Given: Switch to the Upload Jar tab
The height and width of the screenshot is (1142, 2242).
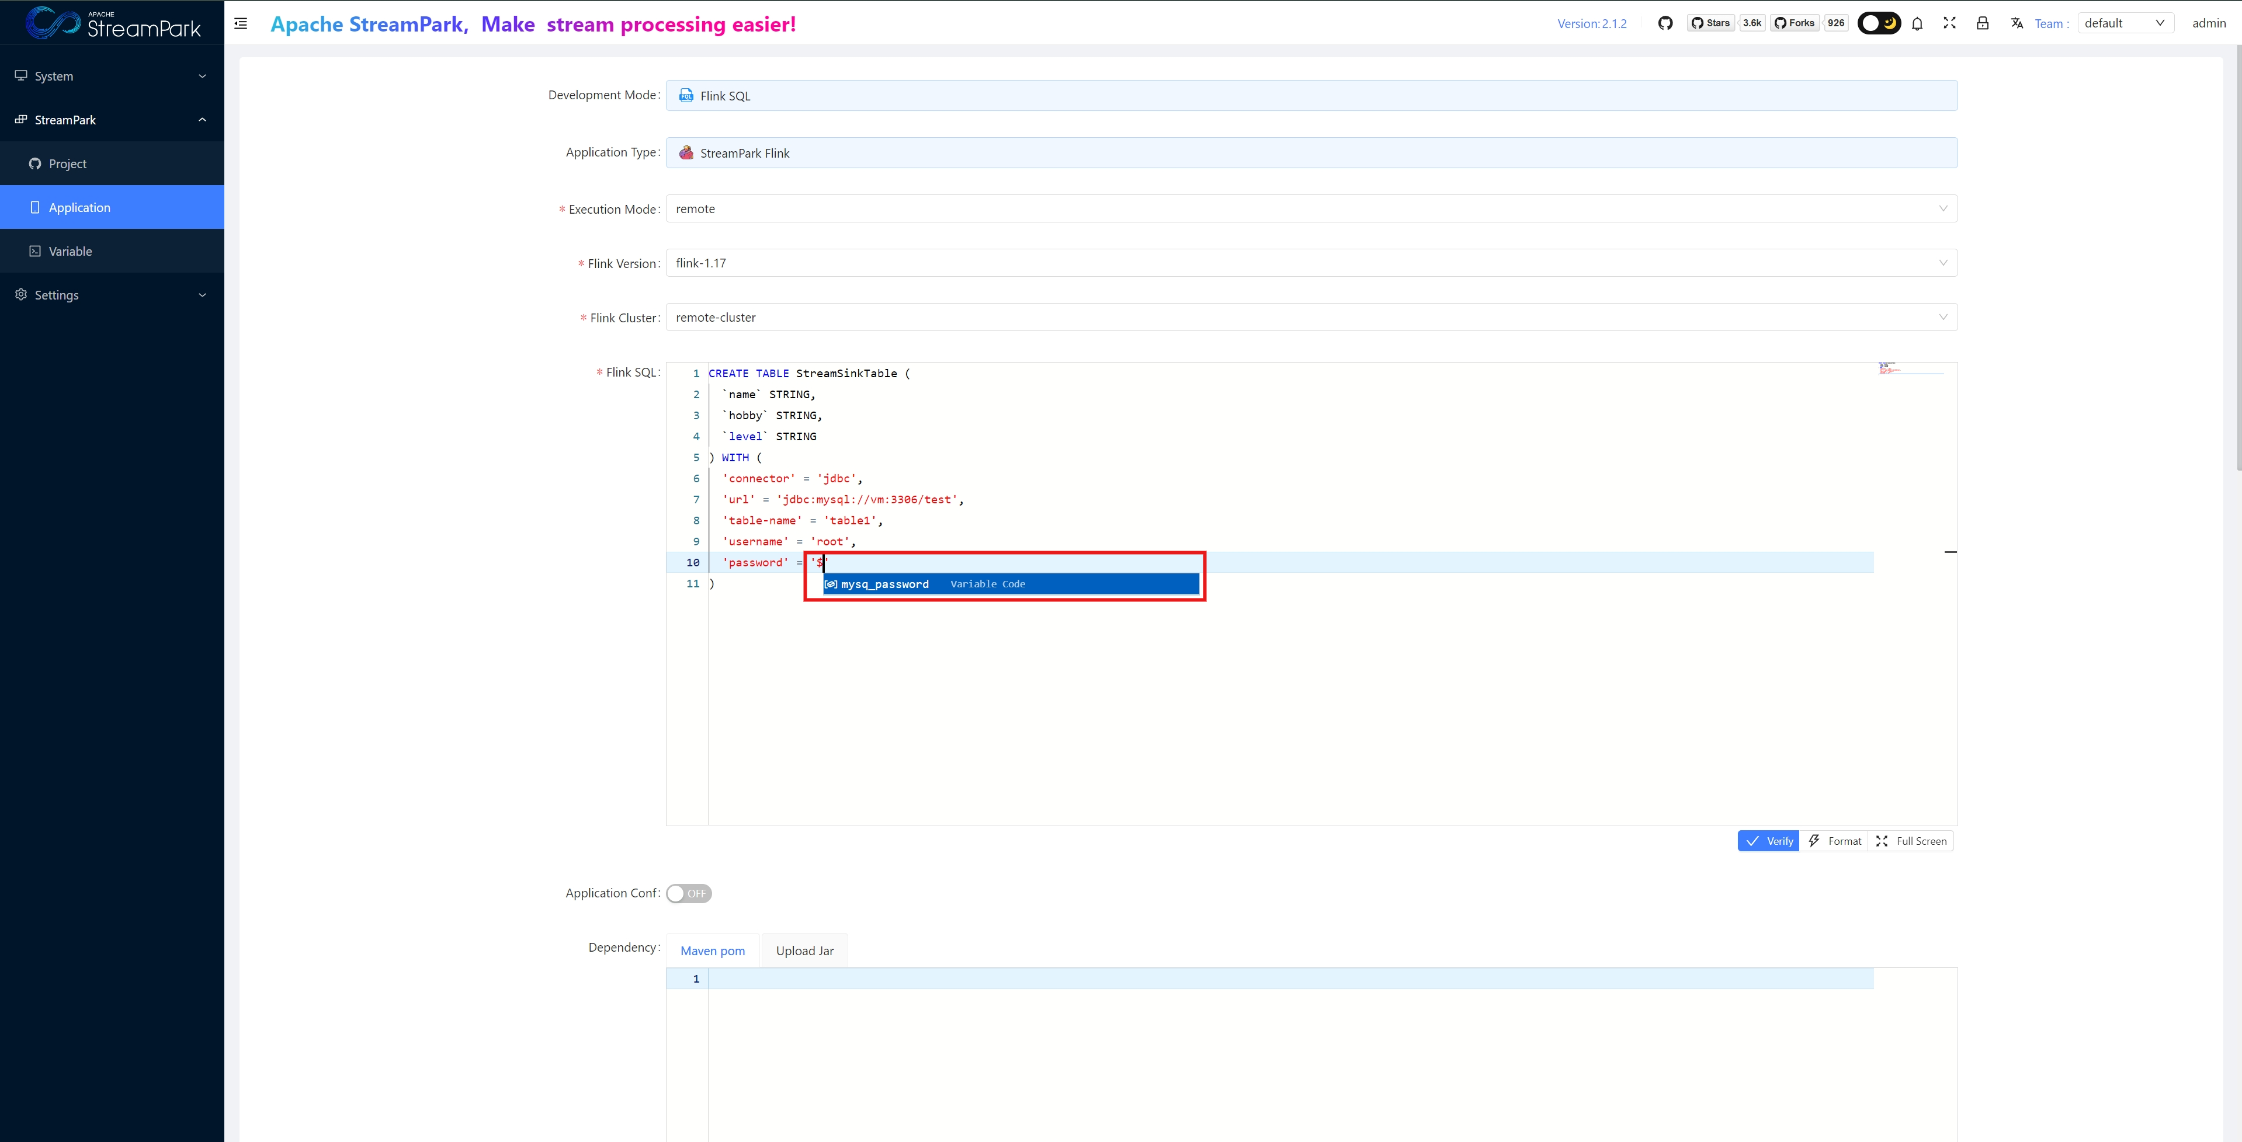Looking at the screenshot, I should [804, 950].
